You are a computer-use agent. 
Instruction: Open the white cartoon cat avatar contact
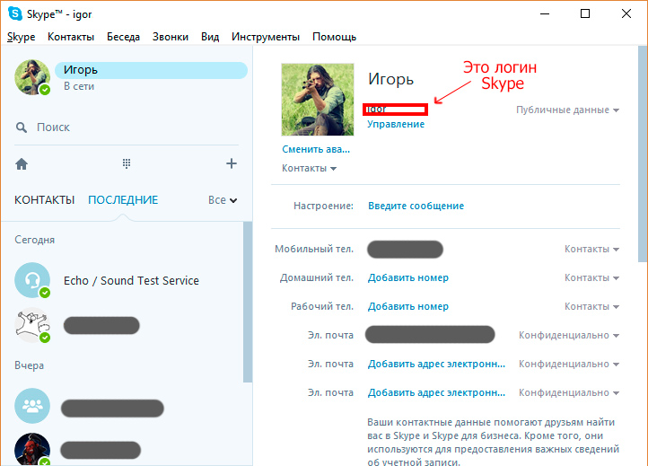pos(32,325)
